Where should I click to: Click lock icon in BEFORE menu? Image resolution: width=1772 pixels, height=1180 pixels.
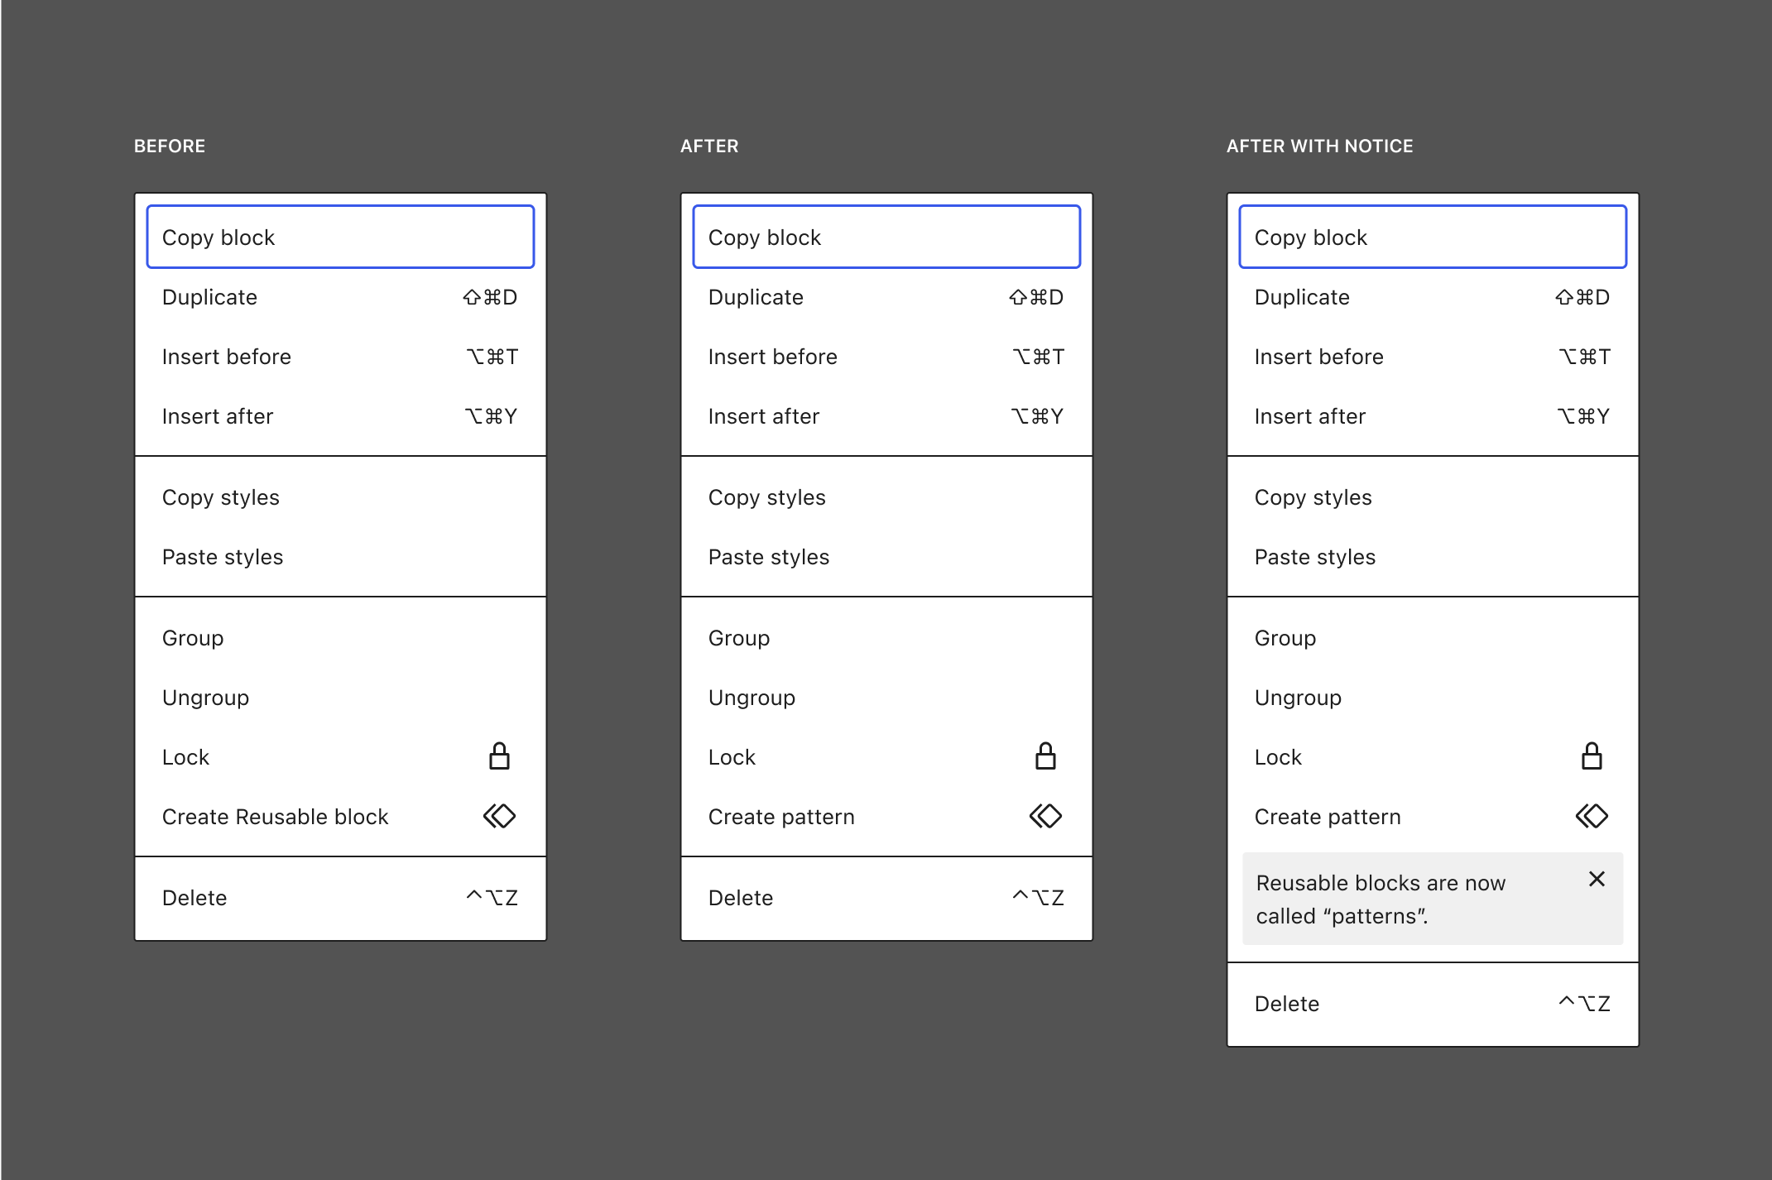click(x=499, y=756)
